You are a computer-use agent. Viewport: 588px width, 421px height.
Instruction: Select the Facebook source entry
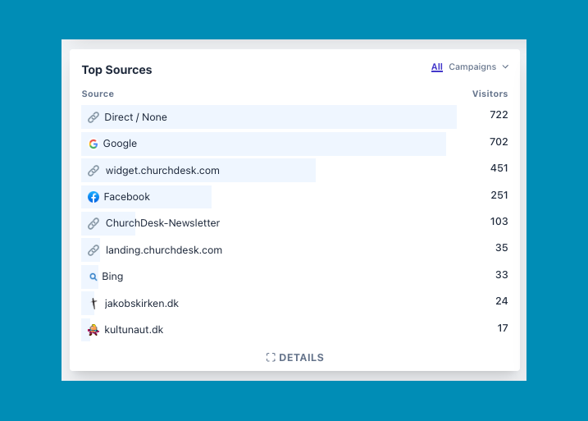127,197
